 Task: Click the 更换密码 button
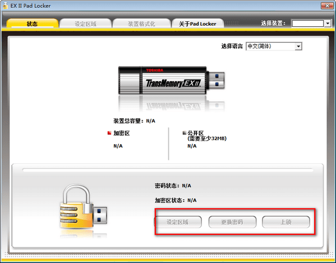click(232, 222)
